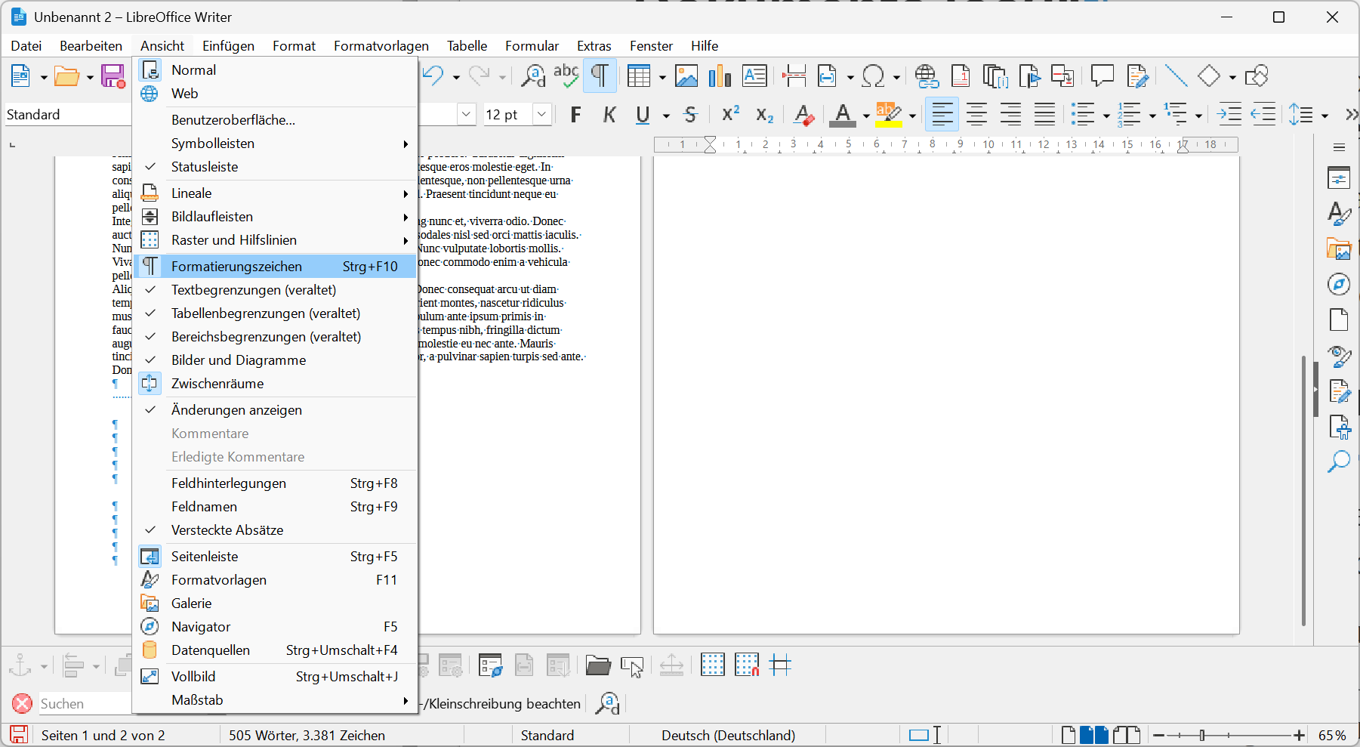Open the line spacing dropdown arrow
The image size is (1360, 747).
pyautogui.click(x=1325, y=116)
